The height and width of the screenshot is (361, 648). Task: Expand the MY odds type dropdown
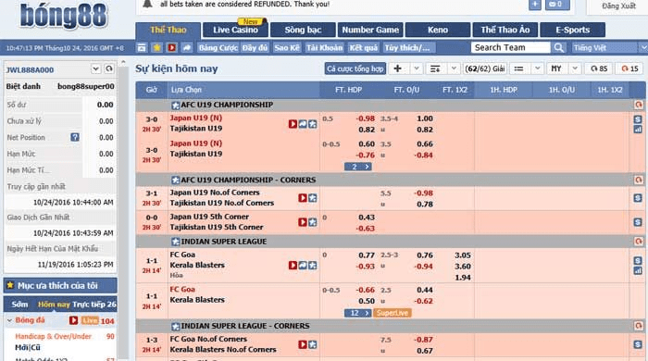point(575,68)
